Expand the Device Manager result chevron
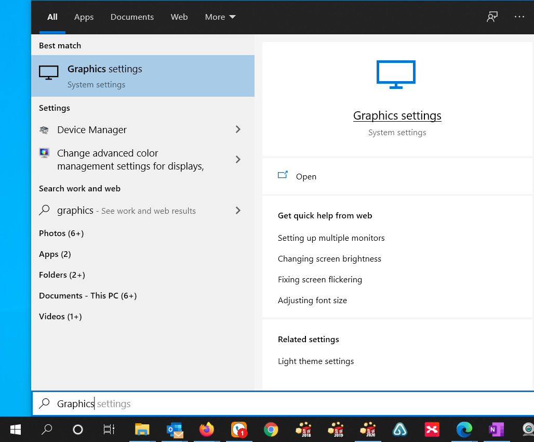The image size is (534, 442). pyautogui.click(x=238, y=129)
